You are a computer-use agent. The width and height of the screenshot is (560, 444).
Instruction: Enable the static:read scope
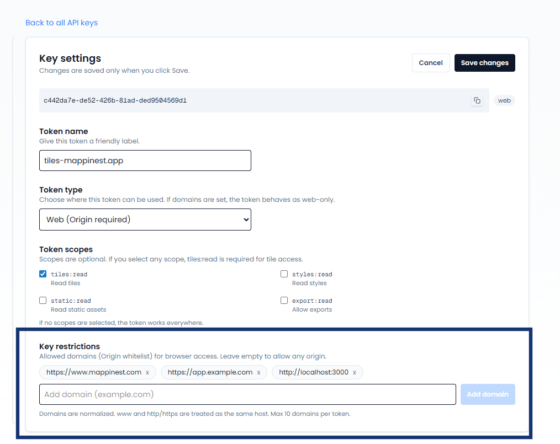(43, 300)
